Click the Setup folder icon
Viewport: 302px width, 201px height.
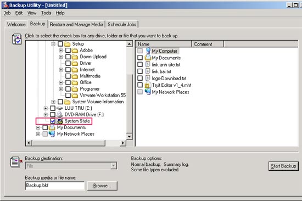[67, 44]
